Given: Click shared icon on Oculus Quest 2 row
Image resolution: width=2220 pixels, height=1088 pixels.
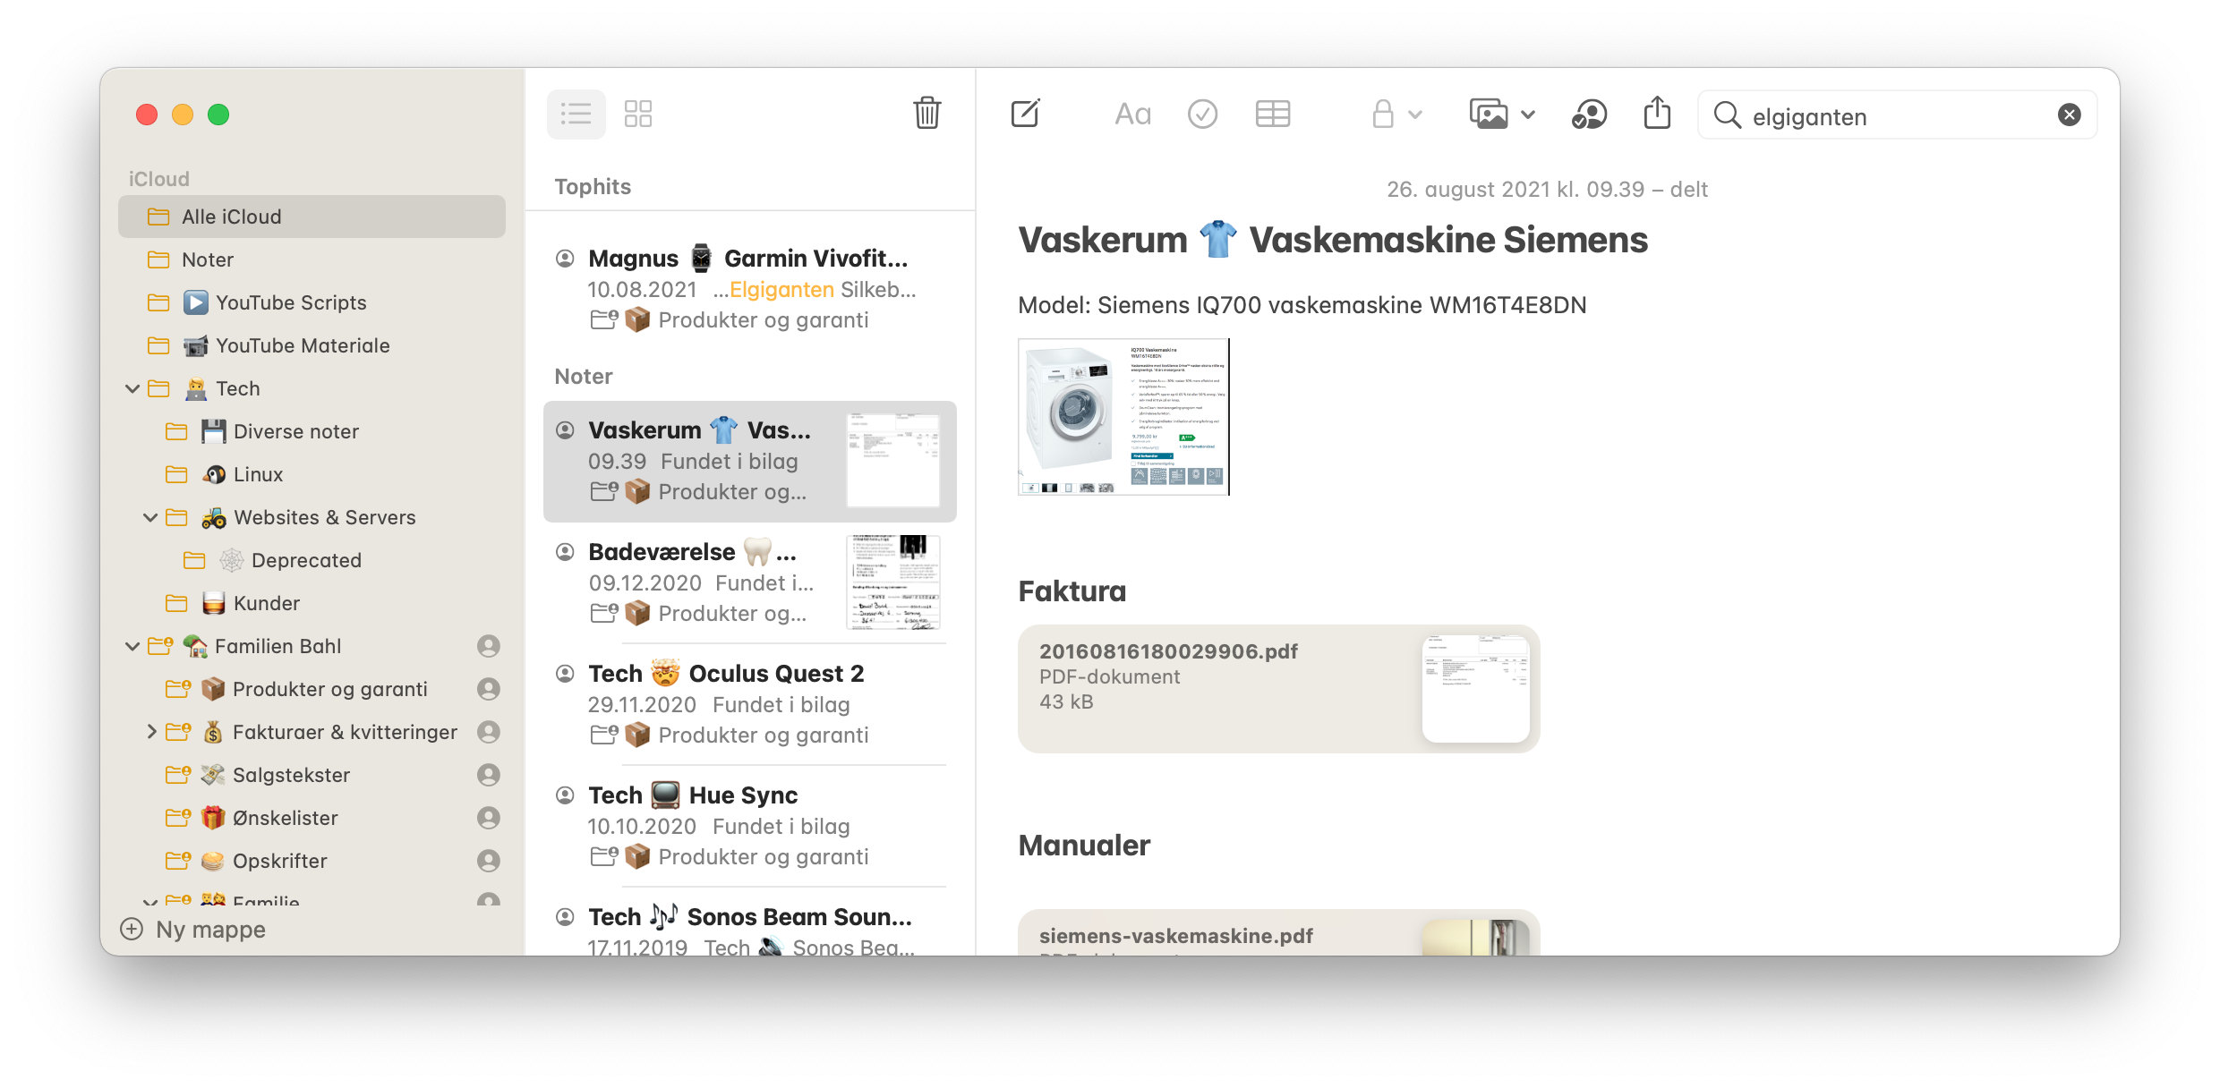Looking at the screenshot, I should click(x=565, y=674).
